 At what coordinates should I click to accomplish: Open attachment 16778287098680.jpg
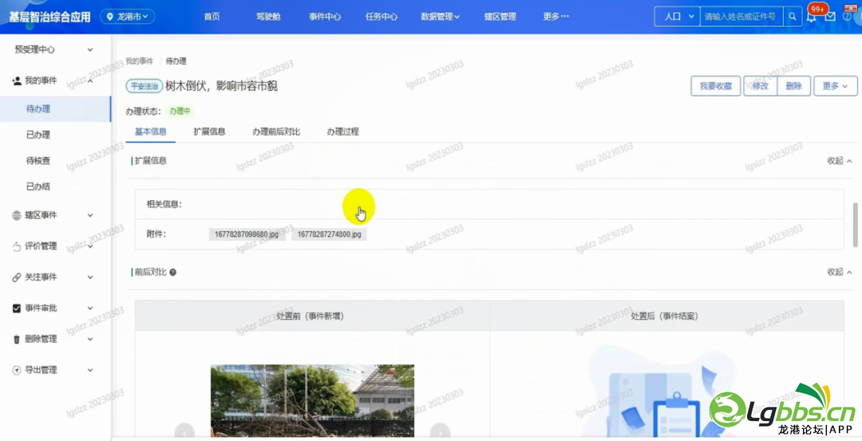[x=247, y=234]
